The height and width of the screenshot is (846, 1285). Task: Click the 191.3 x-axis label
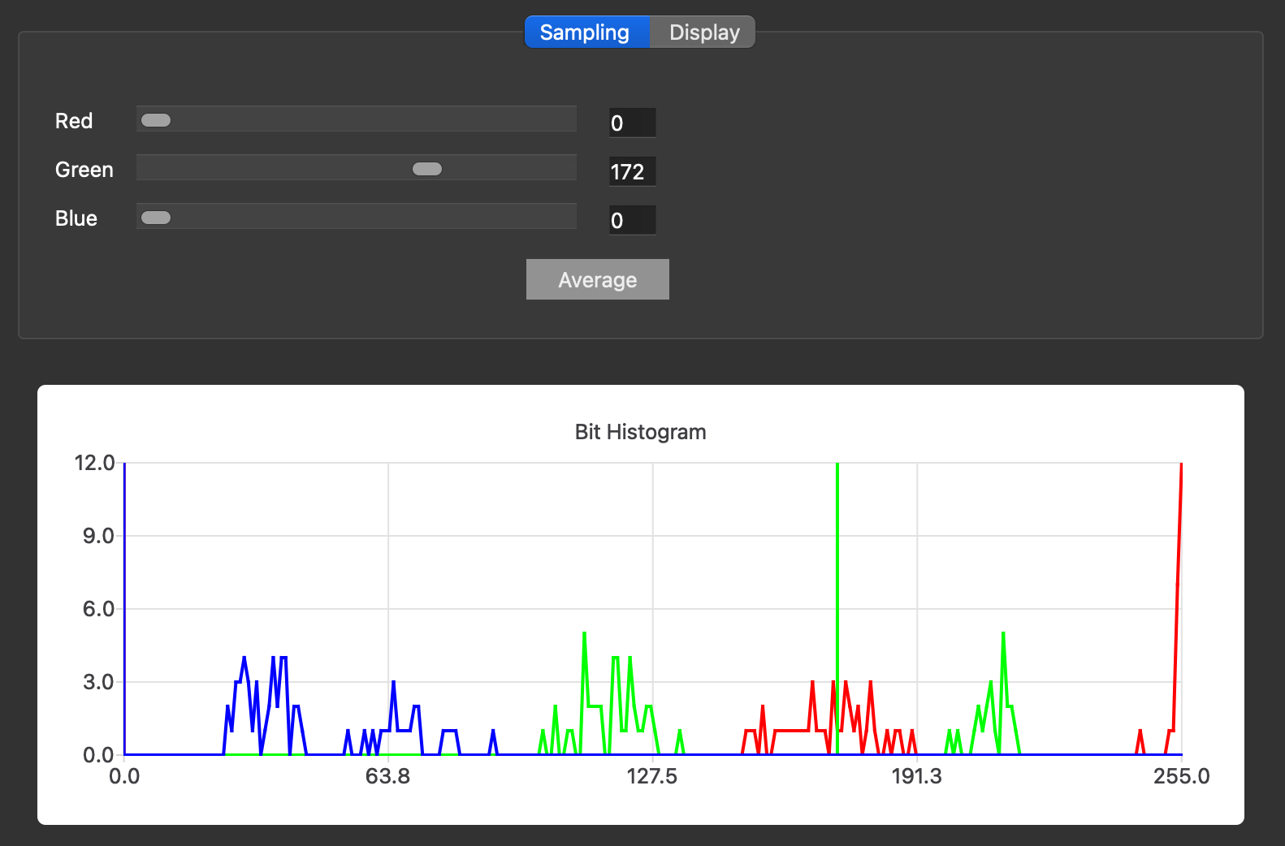917,776
